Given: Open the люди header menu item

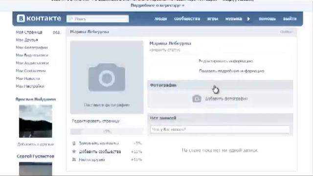Looking at the screenshot, I should (x=160, y=19).
